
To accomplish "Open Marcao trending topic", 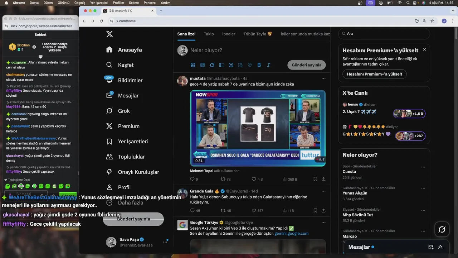I will pyautogui.click(x=350, y=236).
